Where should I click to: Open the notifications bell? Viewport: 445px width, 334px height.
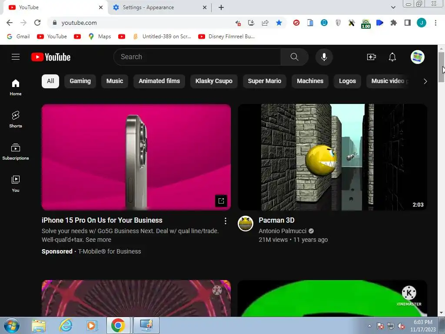[x=392, y=57]
